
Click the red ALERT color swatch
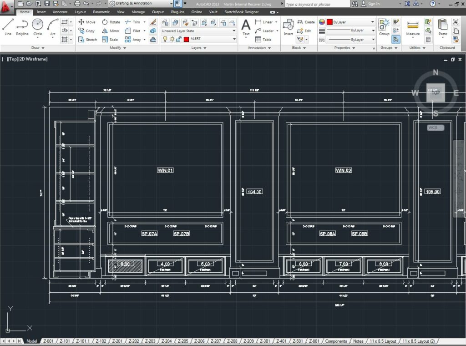[187, 39]
